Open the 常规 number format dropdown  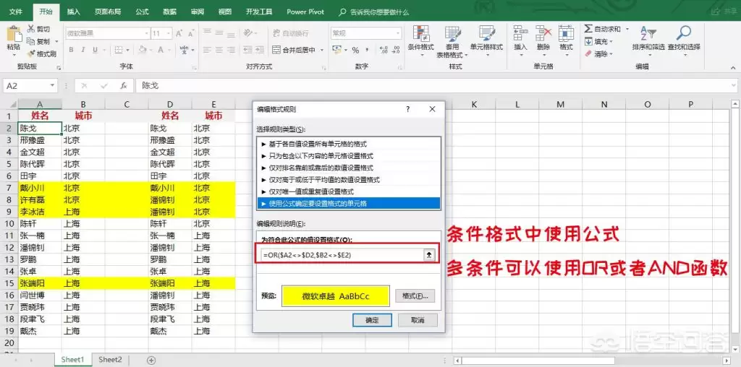tap(394, 33)
